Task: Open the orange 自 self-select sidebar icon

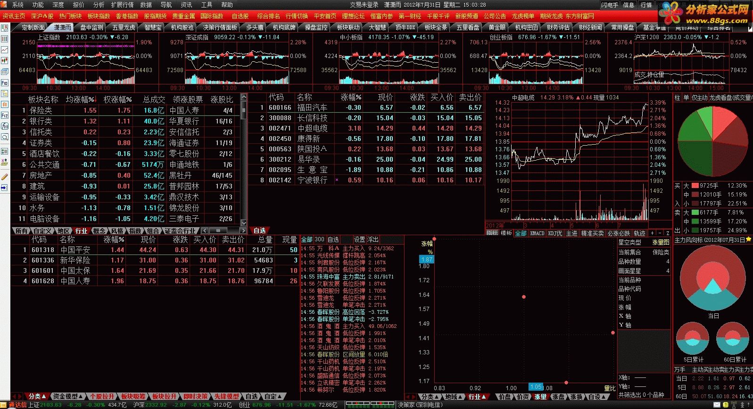Action: point(5,104)
